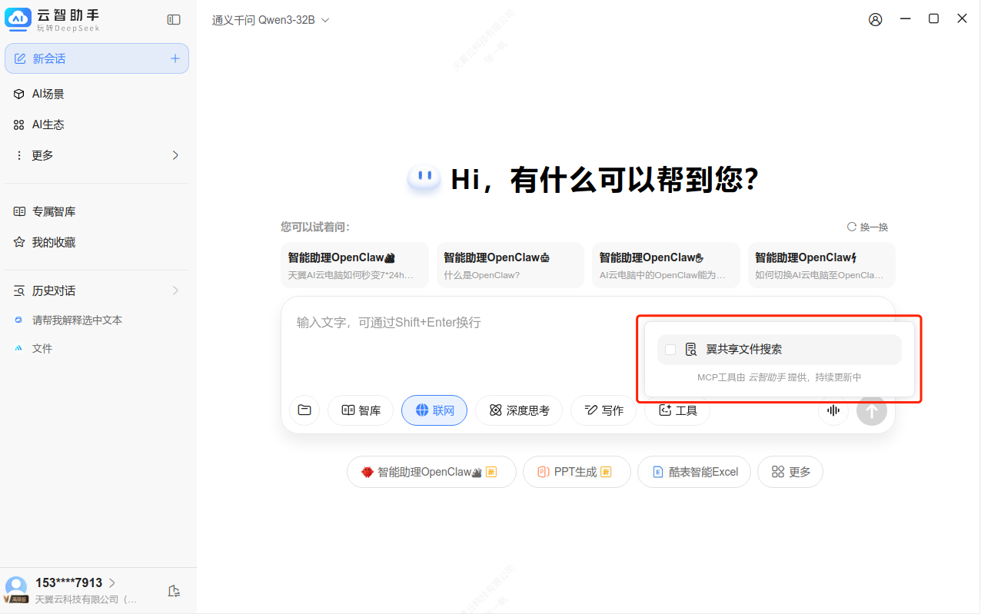The width and height of the screenshot is (981, 614).
Task: Open AI生态 in the sidebar
Action: (97, 124)
